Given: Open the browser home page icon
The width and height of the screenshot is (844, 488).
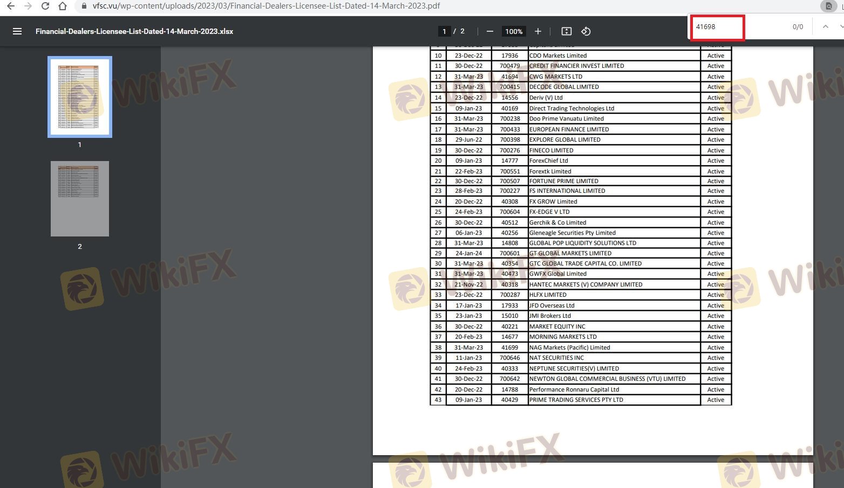Looking at the screenshot, I should 63,6.
